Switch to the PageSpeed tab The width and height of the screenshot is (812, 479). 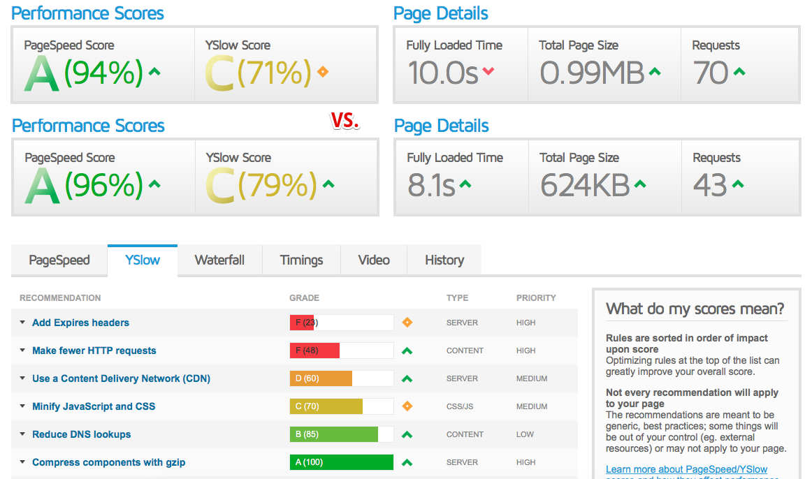[x=59, y=260]
